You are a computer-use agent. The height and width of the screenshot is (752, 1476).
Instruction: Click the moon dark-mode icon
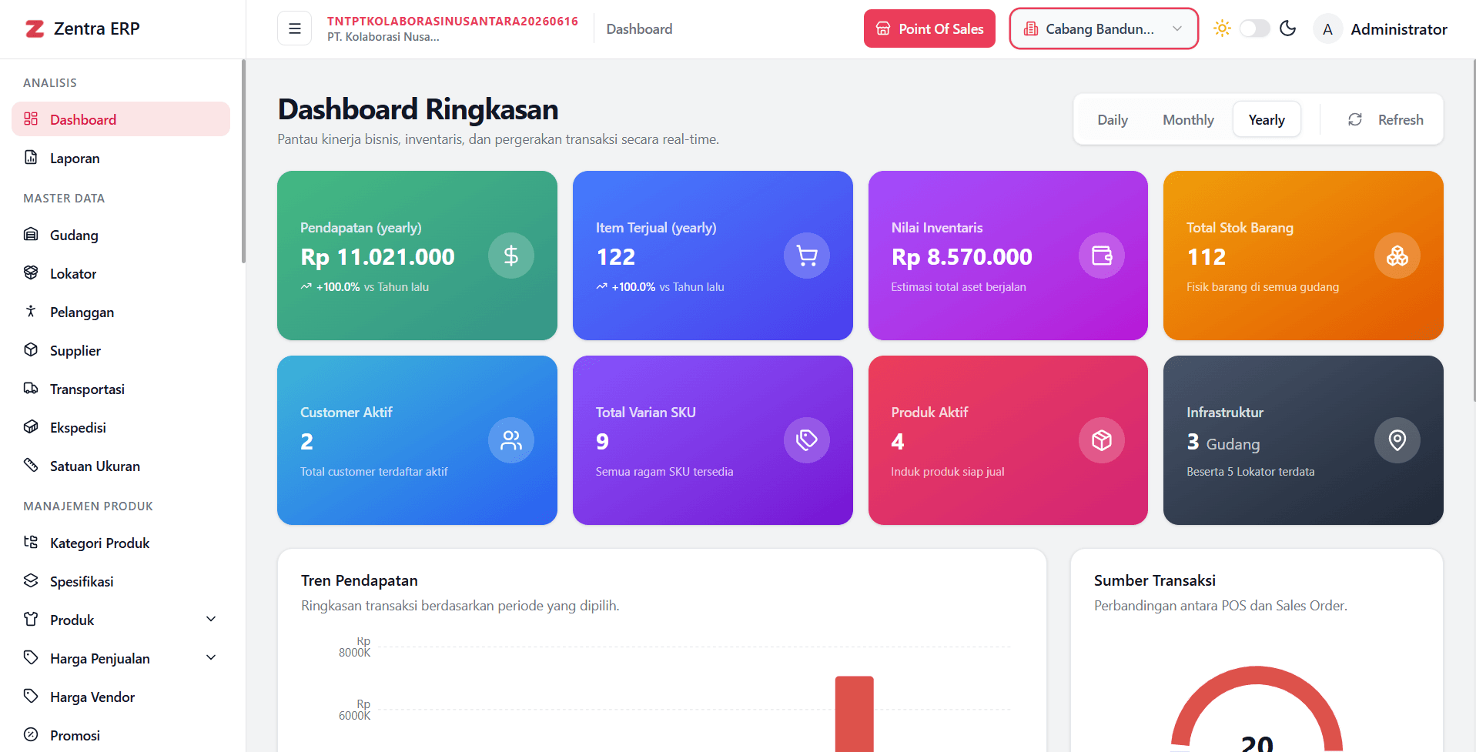1287,28
